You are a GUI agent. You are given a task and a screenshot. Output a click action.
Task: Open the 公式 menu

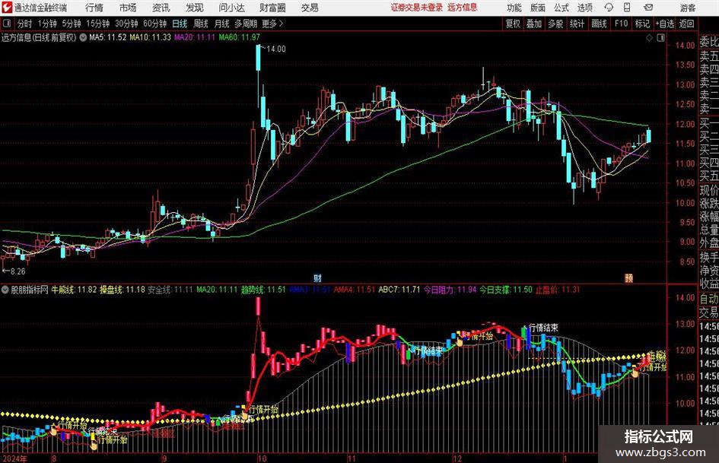562,8
